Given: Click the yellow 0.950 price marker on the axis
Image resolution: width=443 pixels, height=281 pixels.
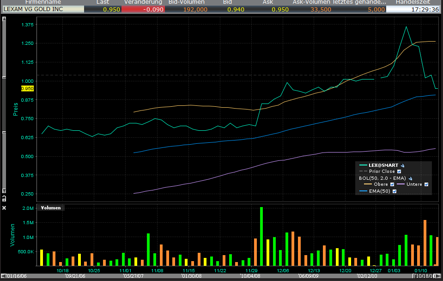Looking at the screenshot, I should click(x=28, y=88).
